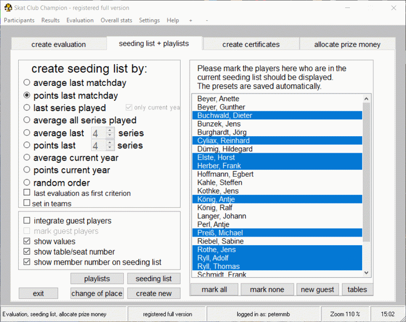The width and height of the screenshot is (406, 322).
Task: Click the 'points last' series number field
Action: (99, 145)
